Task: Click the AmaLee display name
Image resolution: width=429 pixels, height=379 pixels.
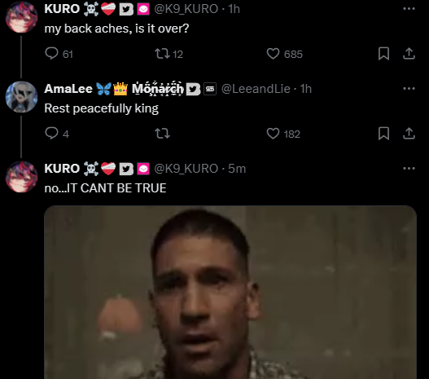Action: click(x=68, y=89)
